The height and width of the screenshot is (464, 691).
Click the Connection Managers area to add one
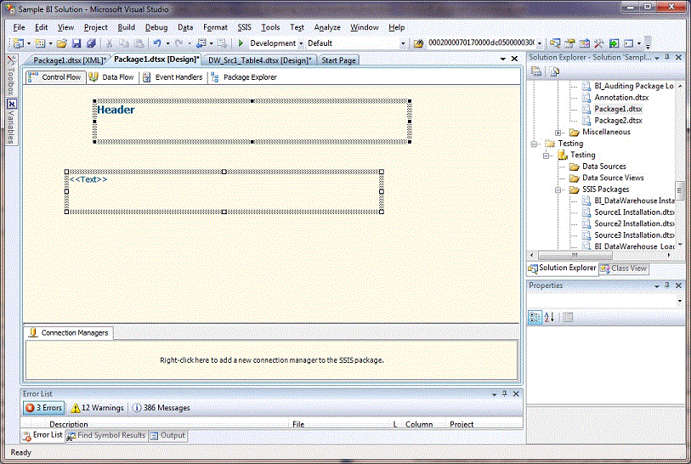pos(271,359)
